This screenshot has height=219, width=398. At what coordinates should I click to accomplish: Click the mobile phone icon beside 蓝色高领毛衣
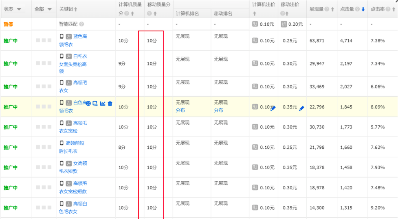62,36
